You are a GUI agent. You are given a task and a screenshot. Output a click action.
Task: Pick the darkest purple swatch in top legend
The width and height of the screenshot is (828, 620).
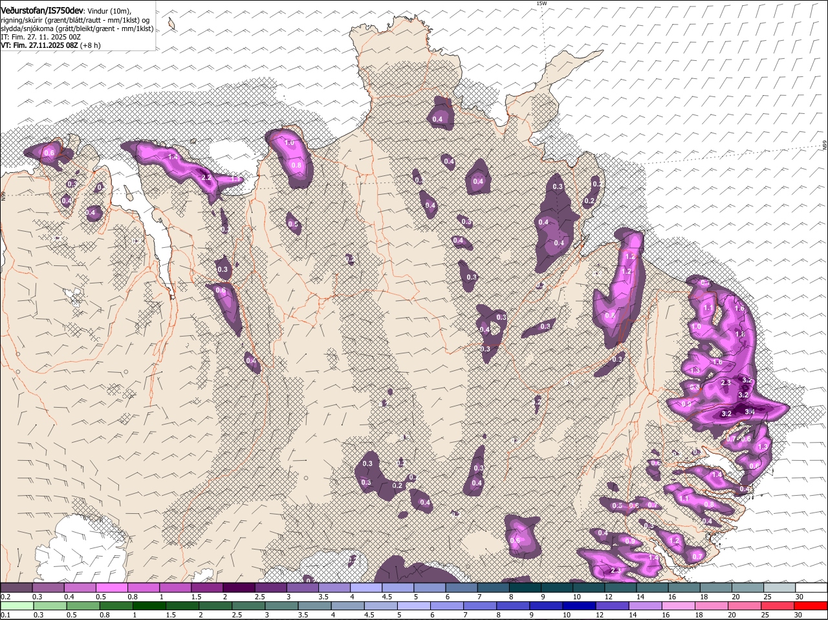point(239,588)
